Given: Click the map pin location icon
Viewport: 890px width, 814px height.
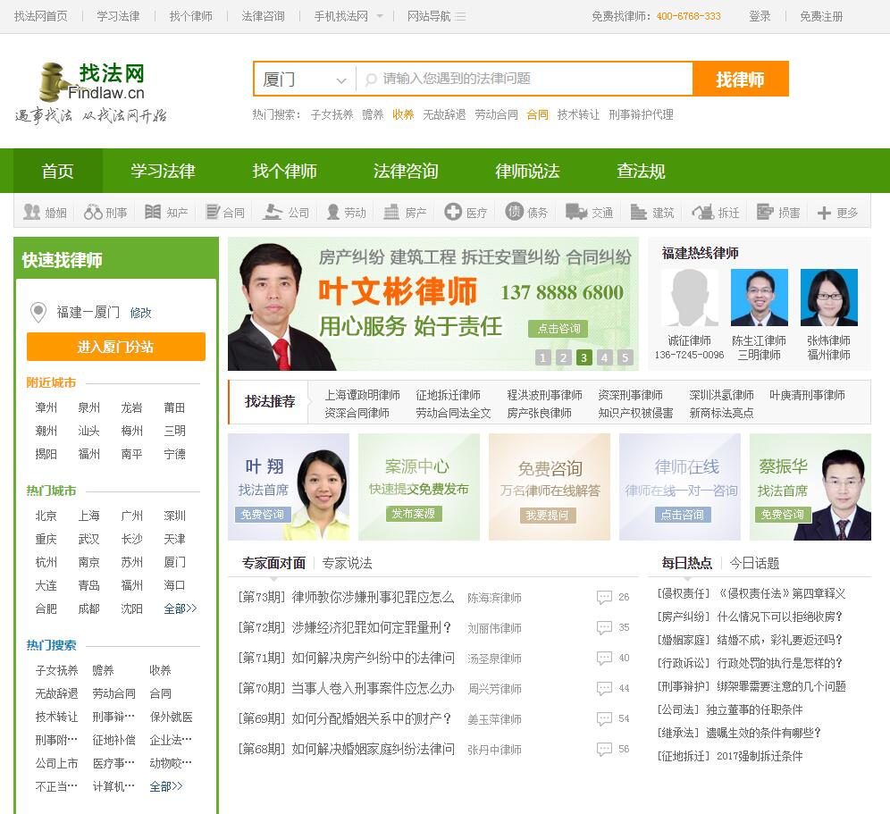Looking at the screenshot, I should 38,312.
